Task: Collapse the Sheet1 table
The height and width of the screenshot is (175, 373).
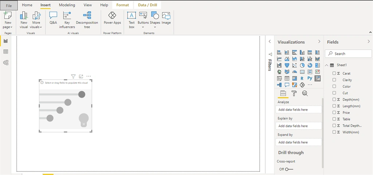Action: click(327, 65)
